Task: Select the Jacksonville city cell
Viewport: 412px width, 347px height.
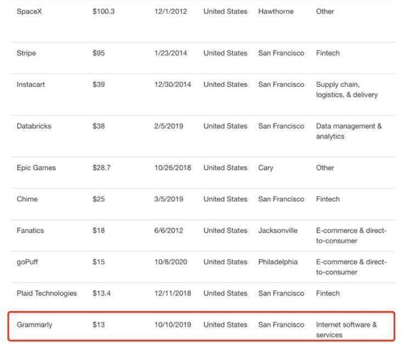Action: pyautogui.click(x=278, y=231)
